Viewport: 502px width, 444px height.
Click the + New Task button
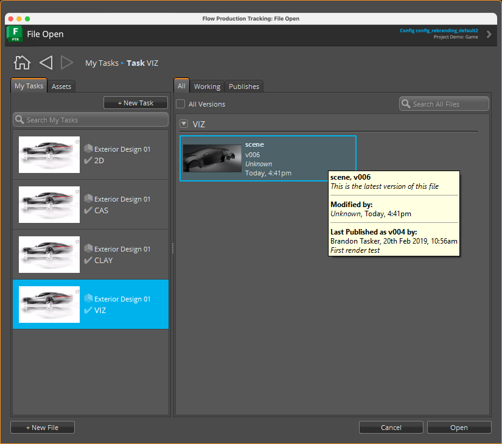136,103
